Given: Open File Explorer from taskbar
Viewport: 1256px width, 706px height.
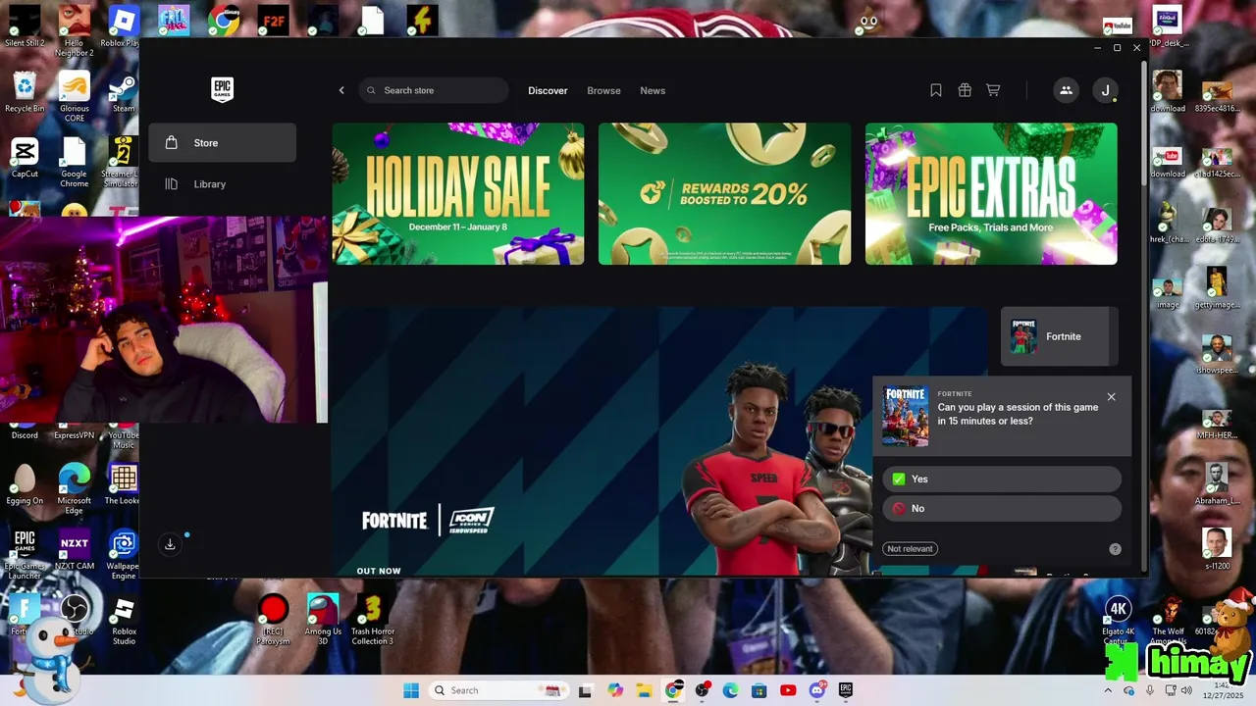Looking at the screenshot, I should [x=644, y=690].
